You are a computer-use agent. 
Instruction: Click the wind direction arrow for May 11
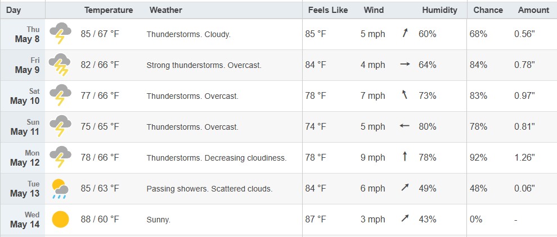(405, 126)
